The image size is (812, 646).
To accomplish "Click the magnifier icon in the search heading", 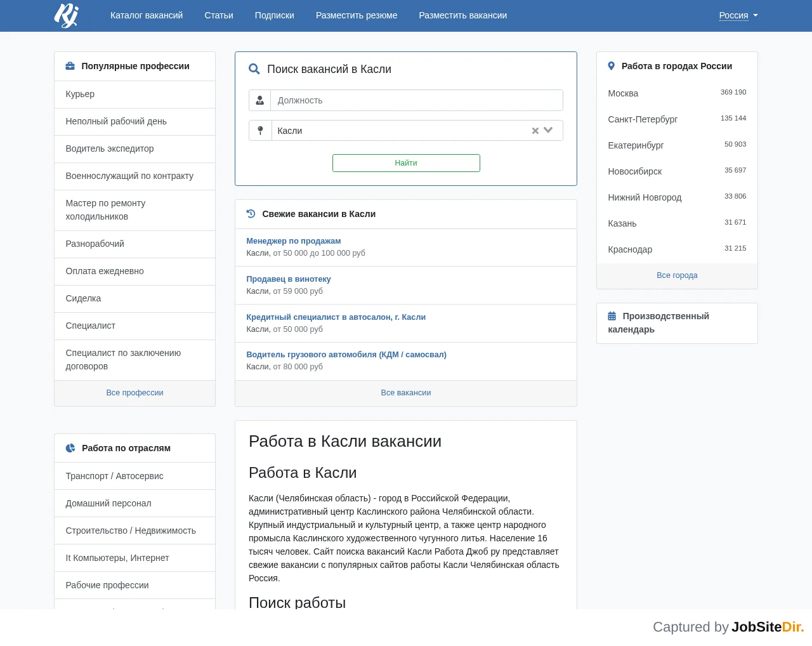I will pos(254,69).
